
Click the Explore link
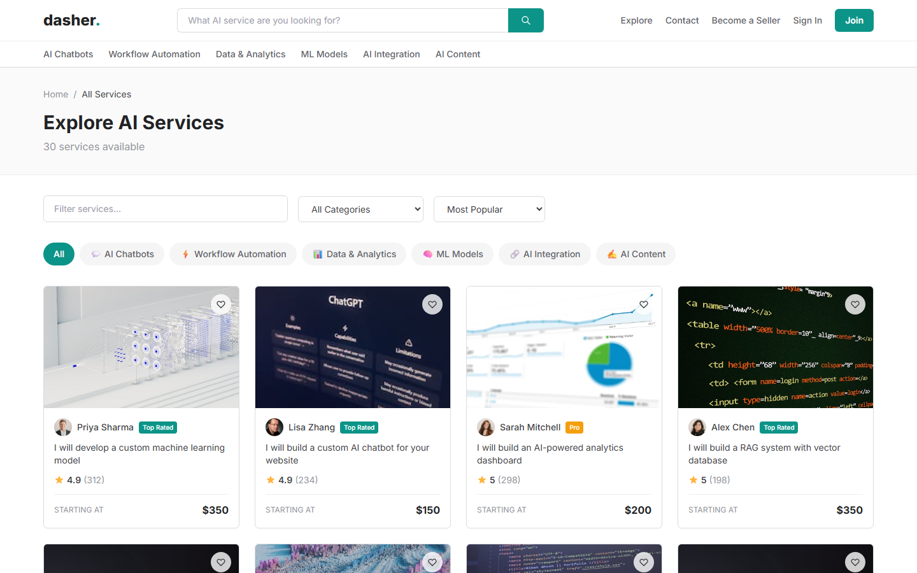click(x=636, y=20)
